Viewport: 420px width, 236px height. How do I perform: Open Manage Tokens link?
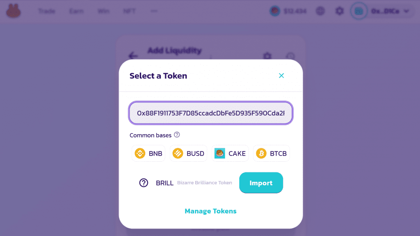click(210, 211)
